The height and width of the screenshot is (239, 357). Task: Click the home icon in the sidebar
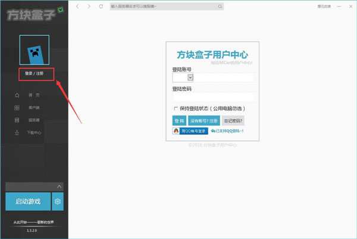click(x=17, y=95)
